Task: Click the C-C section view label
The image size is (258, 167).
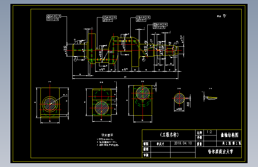Action: pyautogui.click(x=143, y=81)
